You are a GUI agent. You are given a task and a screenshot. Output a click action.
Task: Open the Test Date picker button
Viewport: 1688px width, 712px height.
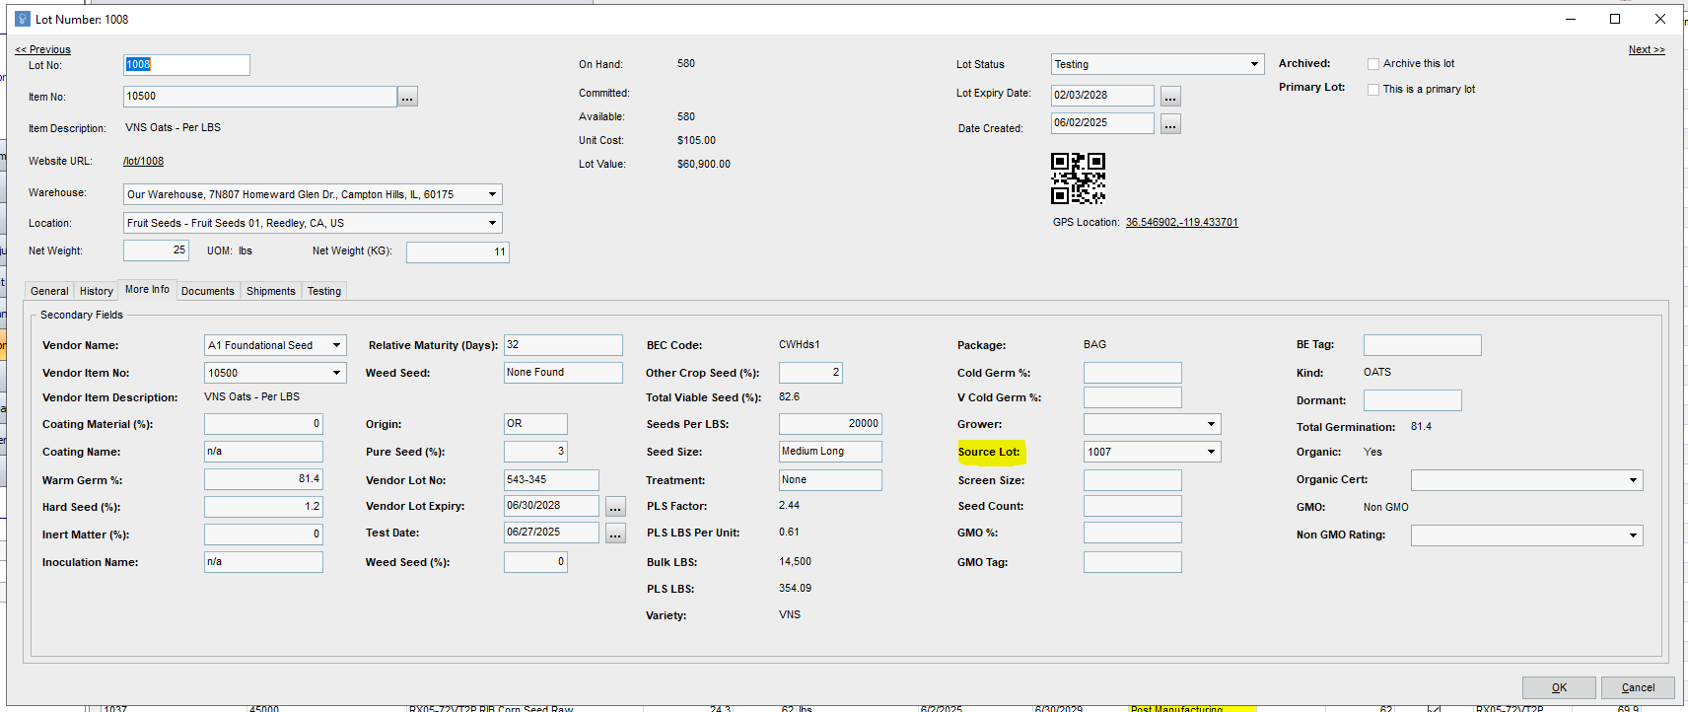tap(615, 534)
